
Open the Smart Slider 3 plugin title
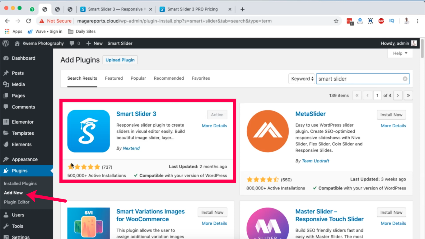pyautogui.click(x=136, y=114)
